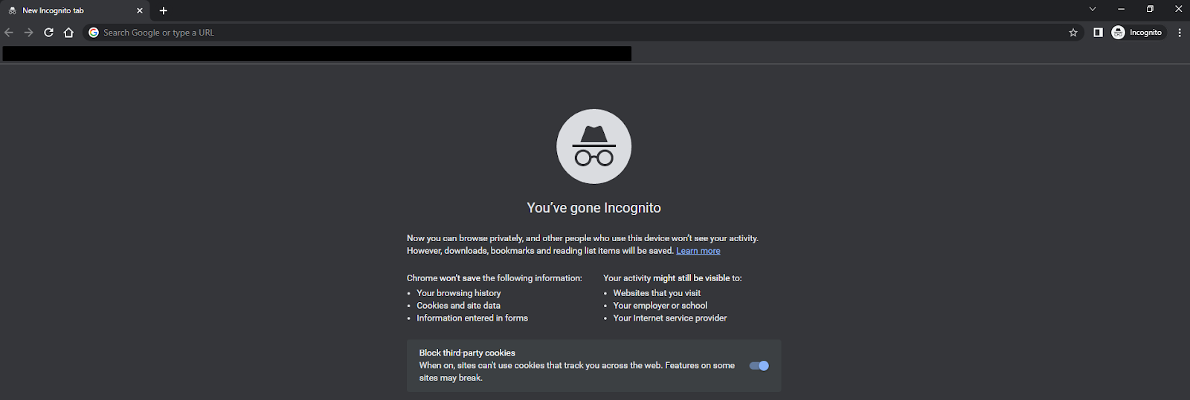Viewport: 1190px width, 400px height.
Task: Click the 'You've gone Incognito' heading
Action: [594, 208]
